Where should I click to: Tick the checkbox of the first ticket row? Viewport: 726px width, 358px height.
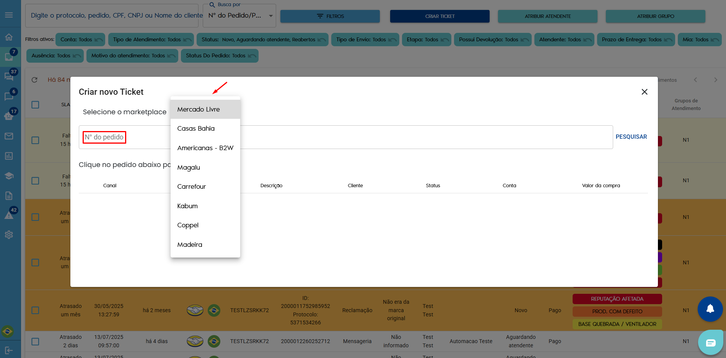(x=35, y=140)
